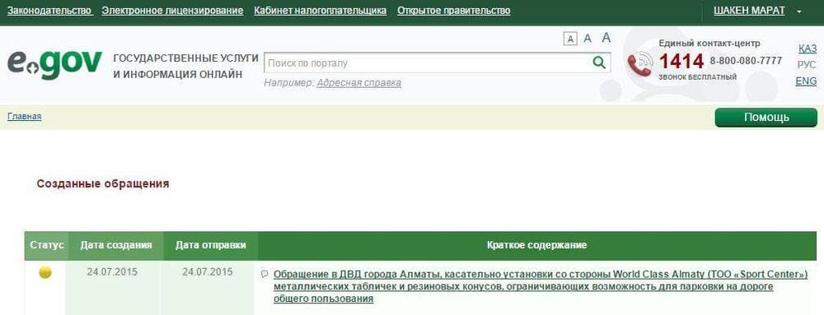Open Электронное лицензирование
Viewport: 824px width, 315px height.
[x=172, y=11]
